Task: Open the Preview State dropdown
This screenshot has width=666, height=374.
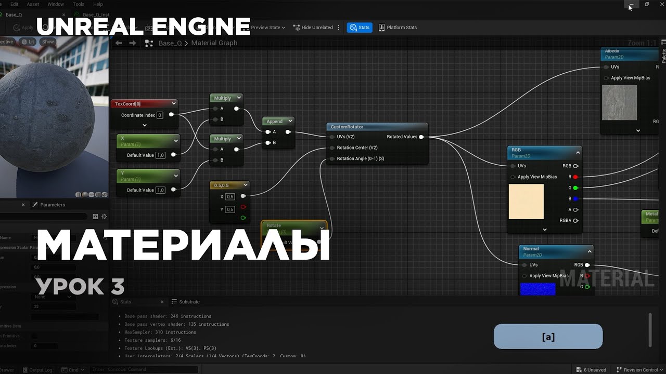Action: 268,28
